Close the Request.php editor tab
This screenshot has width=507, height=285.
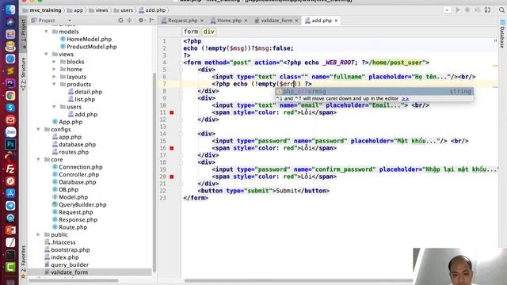click(x=202, y=21)
